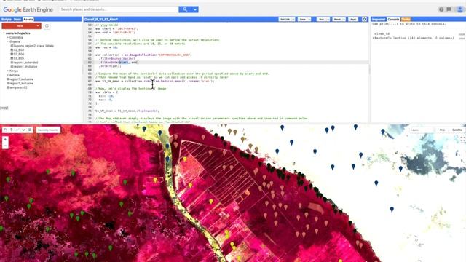Open the feedback icon in header

[x=449, y=9]
